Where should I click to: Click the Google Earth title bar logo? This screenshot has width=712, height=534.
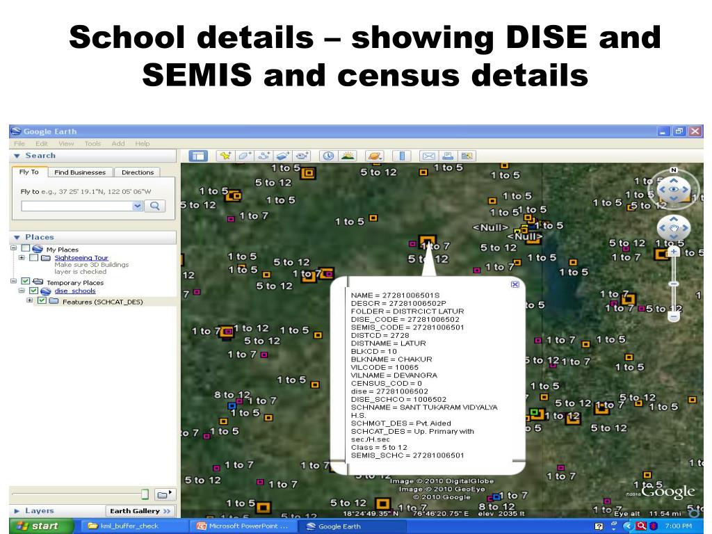(x=17, y=131)
